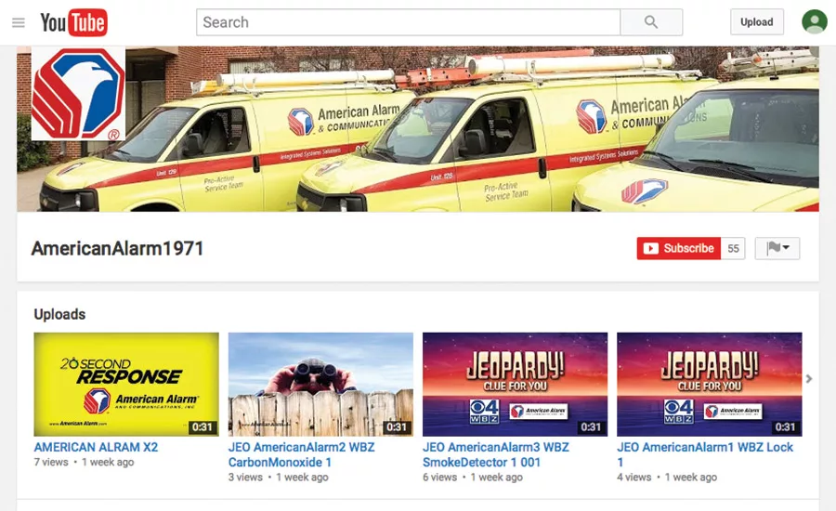
Task: Show next uploads with the right chevron
Action: [809, 379]
